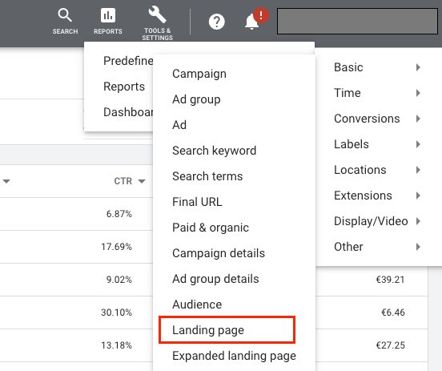442x371 pixels.
Task: Open Tools & Settings wrench icon
Action: 157,14
